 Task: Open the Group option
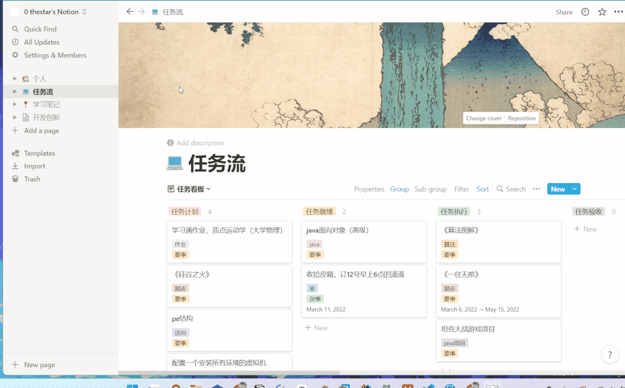[400, 189]
